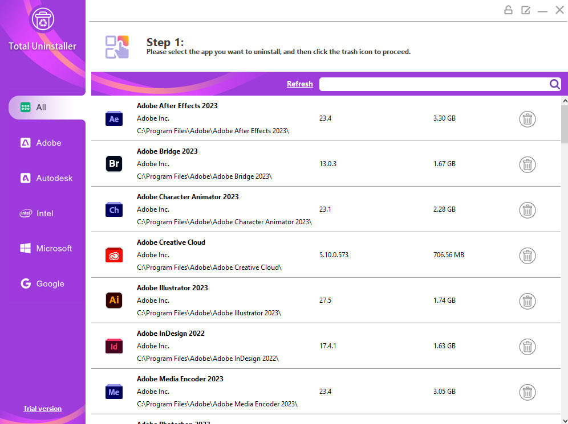Select the 'Adobe Bridge 2023' title
The width and height of the screenshot is (568, 424).
[x=167, y=151]
